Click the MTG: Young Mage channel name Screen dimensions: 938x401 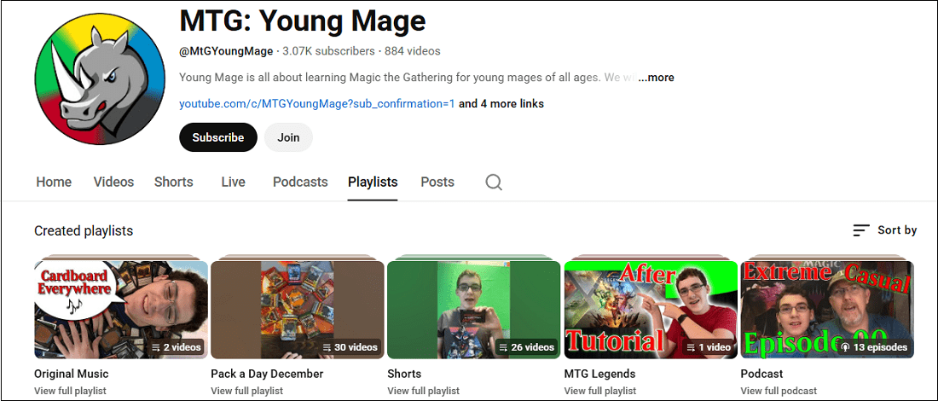click(x=302, y=21)
